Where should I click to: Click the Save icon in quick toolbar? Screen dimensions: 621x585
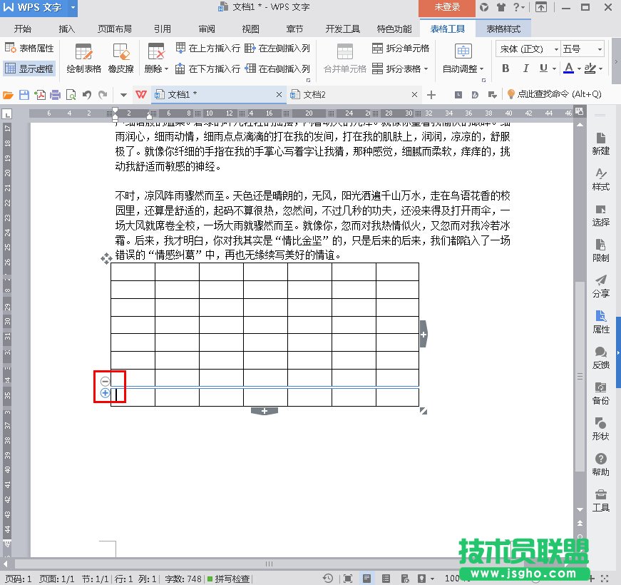coord(24,95)
